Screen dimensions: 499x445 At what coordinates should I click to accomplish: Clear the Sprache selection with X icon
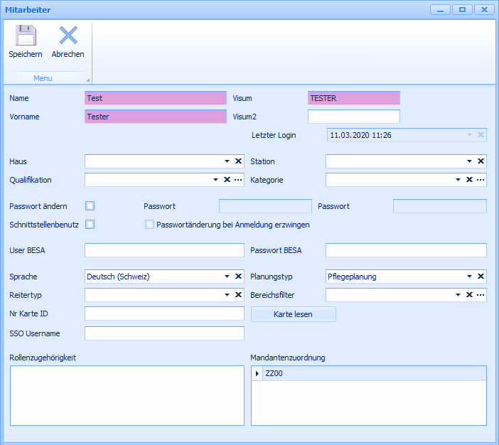tap(239, 277)
